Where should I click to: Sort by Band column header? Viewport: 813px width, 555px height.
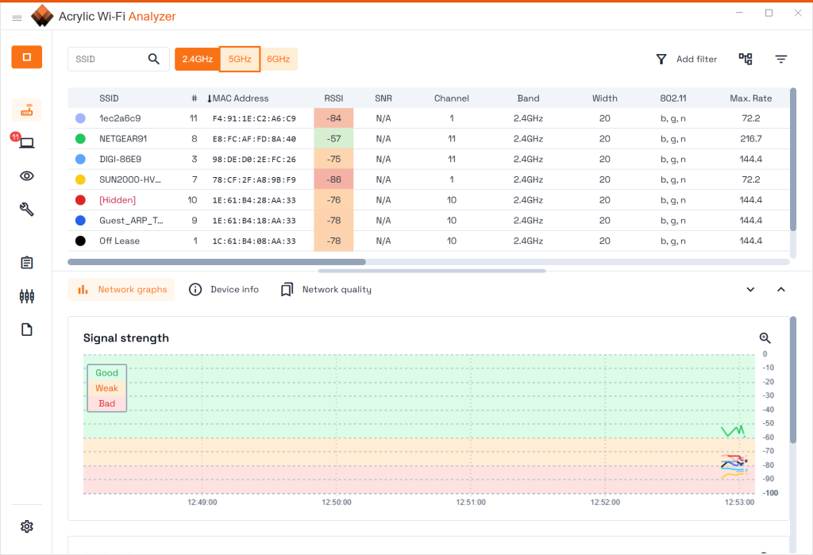528,98
